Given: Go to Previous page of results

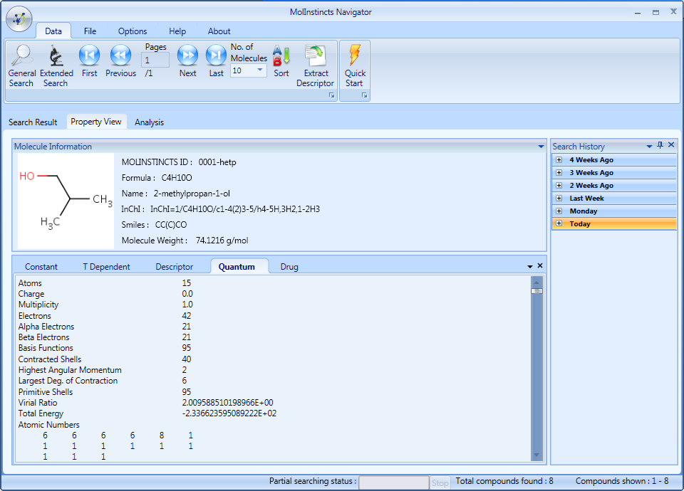Looking at the screenshot, I should tap(121, 61).
